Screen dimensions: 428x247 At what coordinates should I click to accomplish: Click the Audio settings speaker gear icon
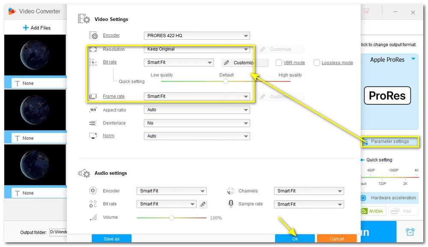click(84, 173)
